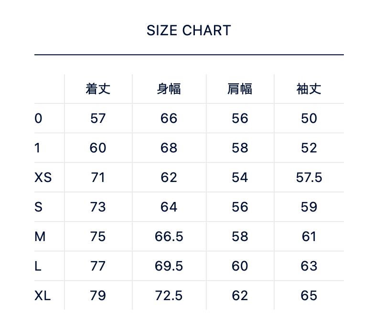This screenshot has width=384, height=323.
Task: Click the L size row label
Action: (x=38, y=266)
